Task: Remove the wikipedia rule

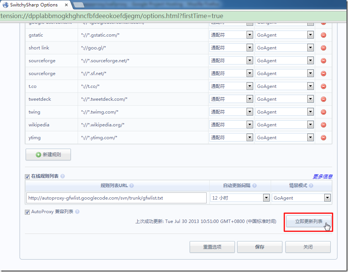Action: point(323,125)
